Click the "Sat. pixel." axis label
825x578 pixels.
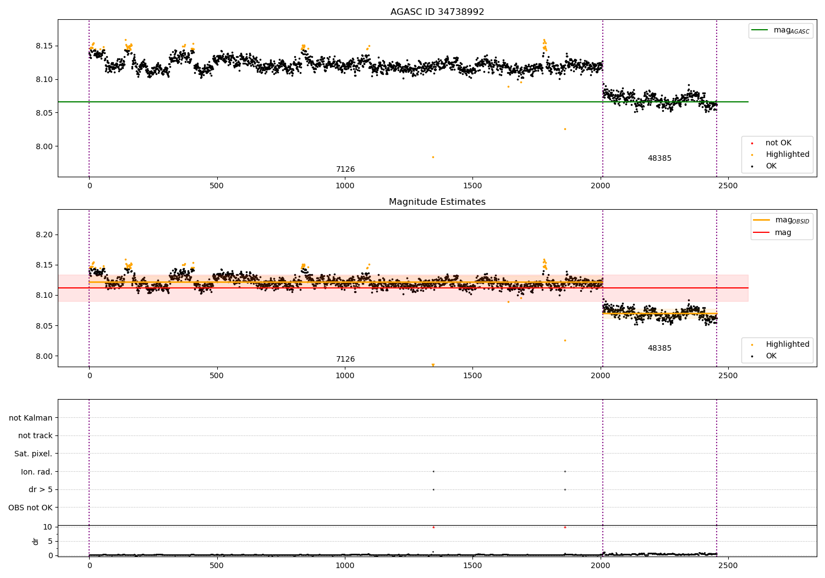pyautogui.click(x=34, y=454)
